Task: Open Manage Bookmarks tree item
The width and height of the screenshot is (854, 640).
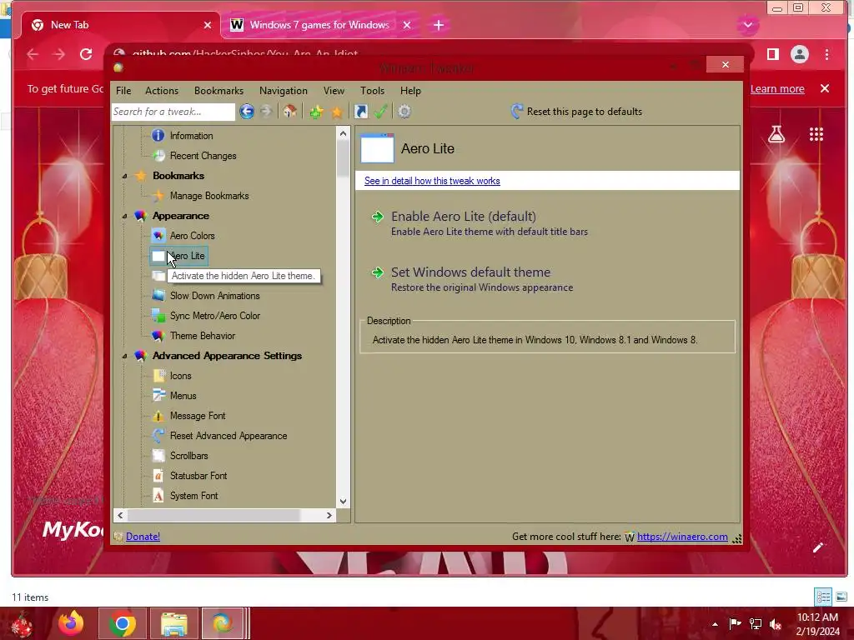Action: pyautogui.click(x=208, y=196)
